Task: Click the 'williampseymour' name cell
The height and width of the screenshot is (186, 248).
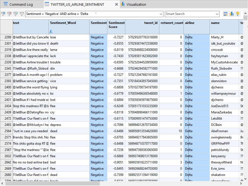Action: [x=224, y=94]
